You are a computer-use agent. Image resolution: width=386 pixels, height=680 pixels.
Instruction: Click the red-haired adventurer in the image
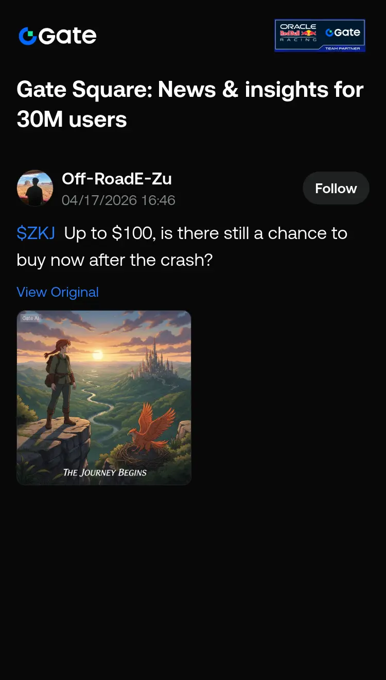coord(58,382)
